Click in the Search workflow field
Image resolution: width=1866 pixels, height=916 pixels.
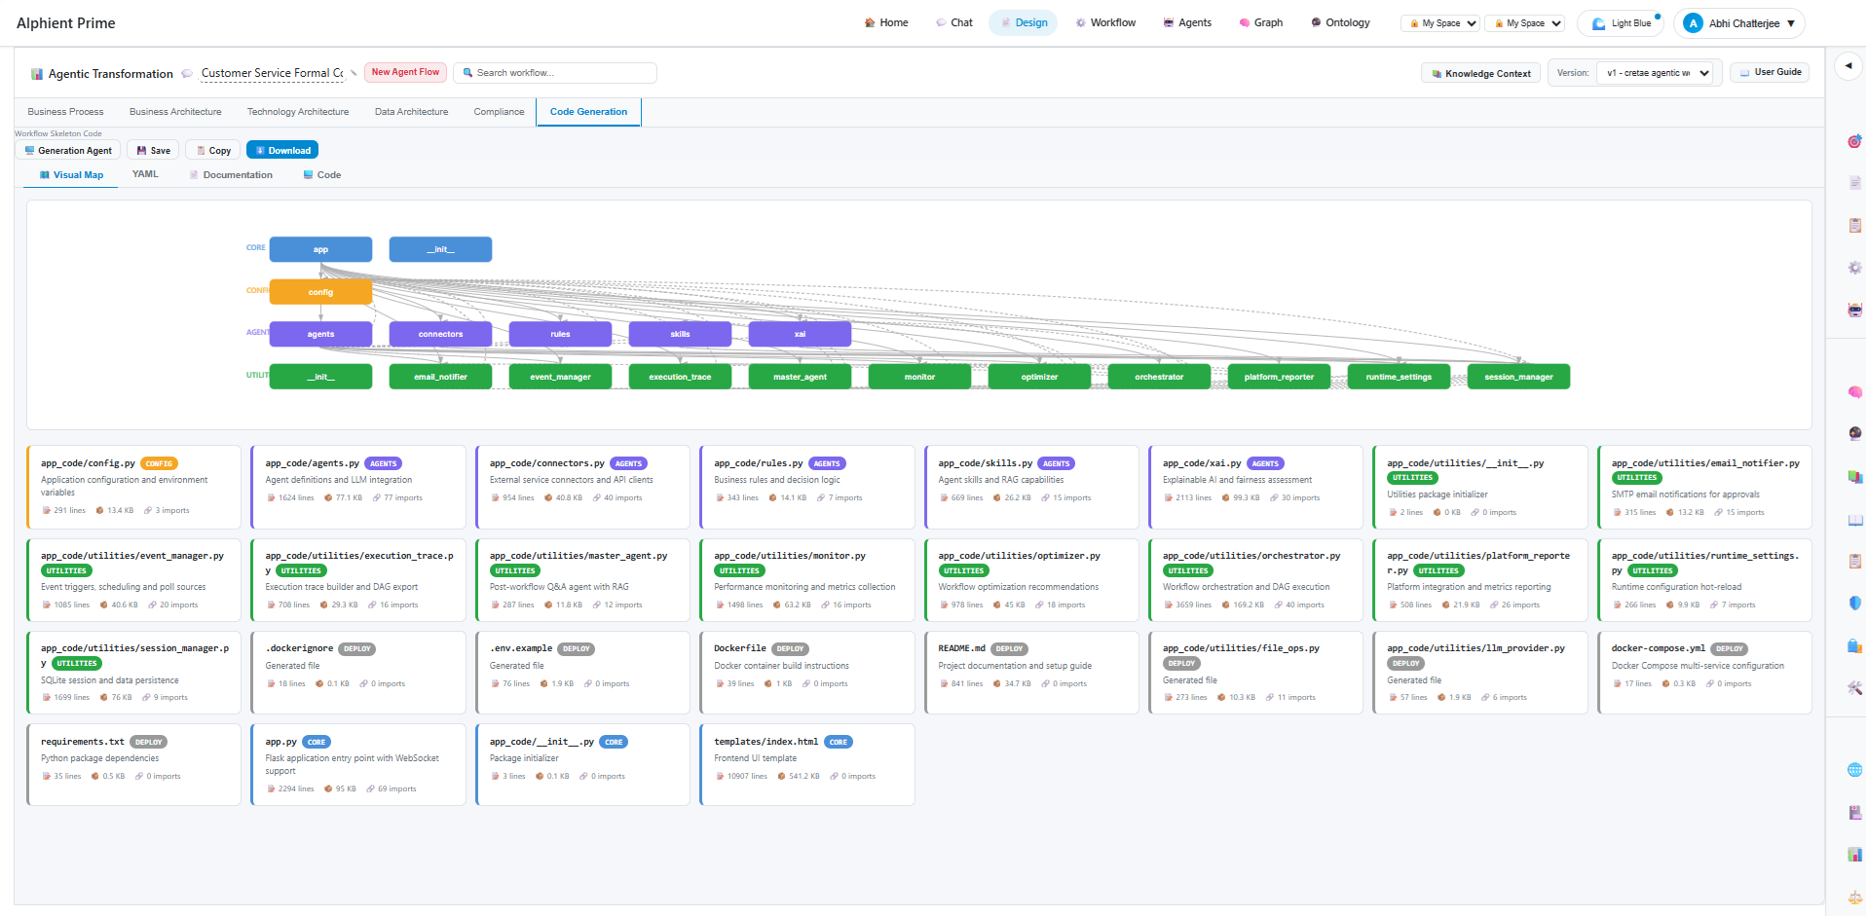click(x=555, y=73)
